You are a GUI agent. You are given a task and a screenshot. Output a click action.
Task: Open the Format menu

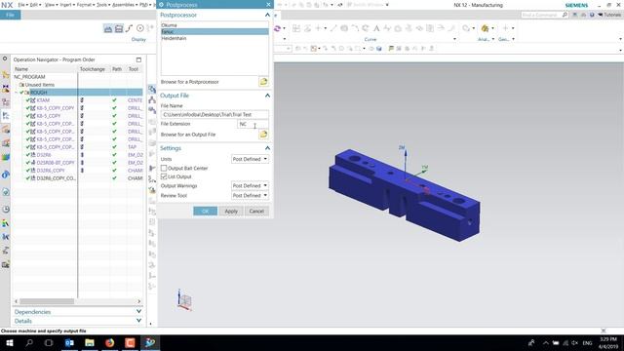tap(85, 5)
